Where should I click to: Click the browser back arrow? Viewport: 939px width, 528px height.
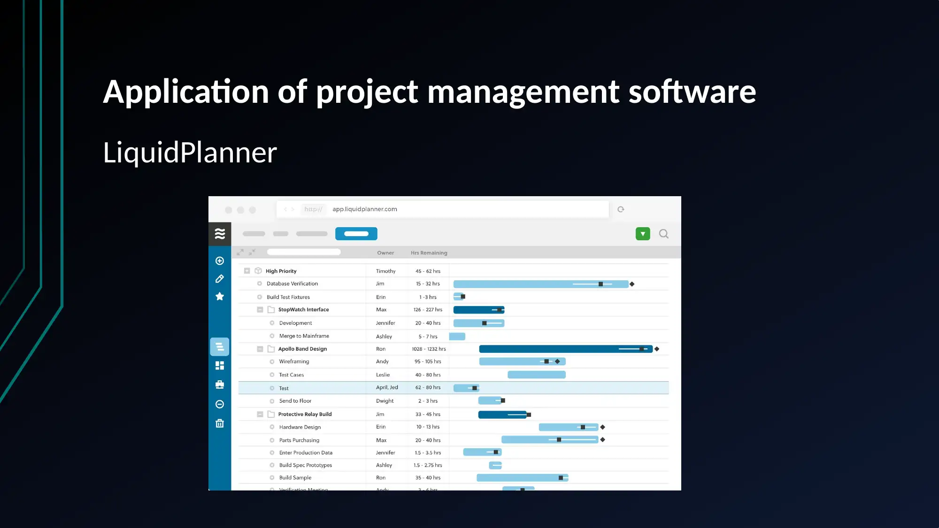(285, 209)
